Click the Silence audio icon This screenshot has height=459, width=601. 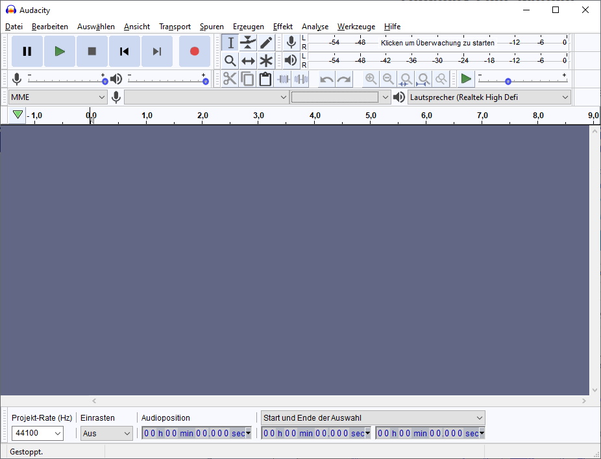301,79
